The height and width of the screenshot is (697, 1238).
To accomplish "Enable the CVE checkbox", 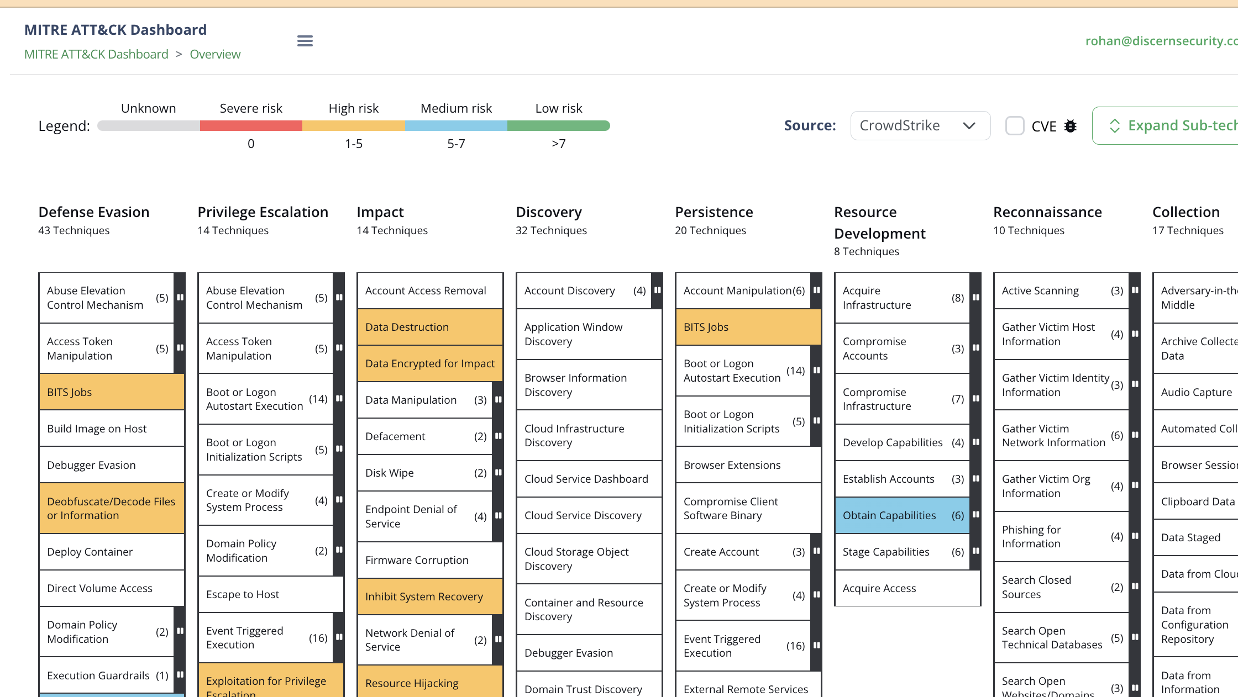I will (x=1015, y=126).
